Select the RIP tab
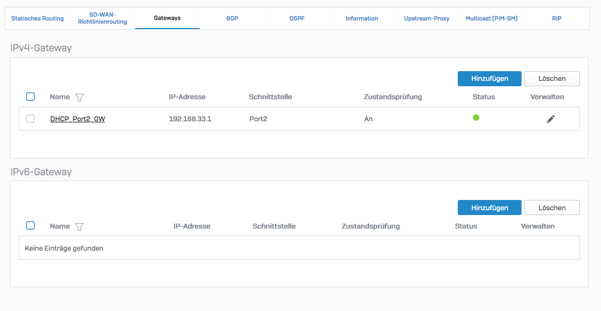 pos(557,18)
